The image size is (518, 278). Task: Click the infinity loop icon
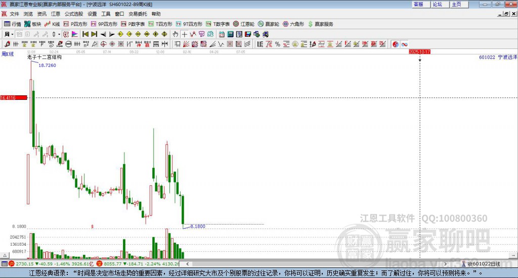click(x=404, y=44)
